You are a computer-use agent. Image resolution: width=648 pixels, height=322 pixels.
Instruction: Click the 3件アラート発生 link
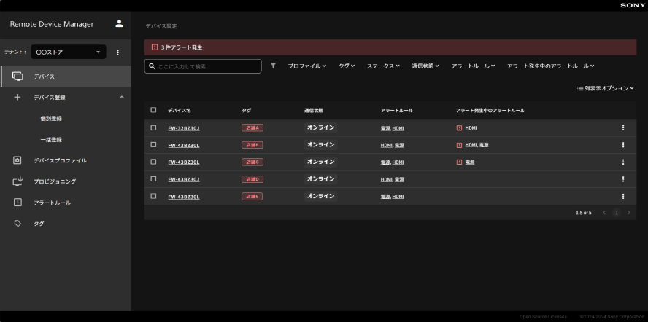182,47
